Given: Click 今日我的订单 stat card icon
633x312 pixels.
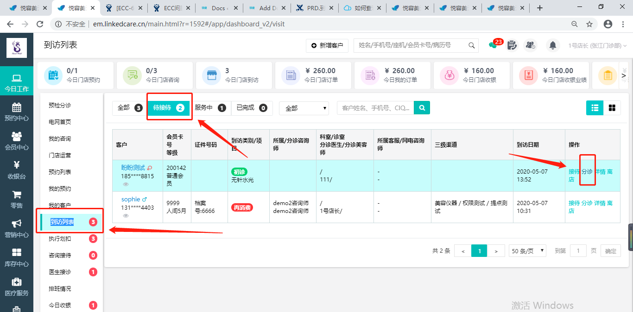Looking at the screenshot, I should [x=369, y=75].
